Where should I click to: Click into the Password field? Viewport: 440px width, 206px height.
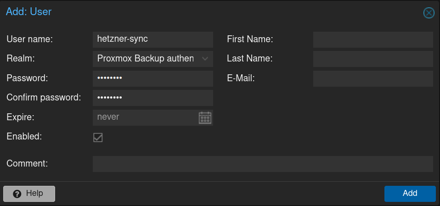pyautogui.click(x=152, y=78)
